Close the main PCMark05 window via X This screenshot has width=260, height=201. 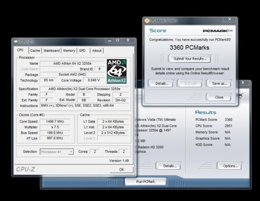click(243, 83)
